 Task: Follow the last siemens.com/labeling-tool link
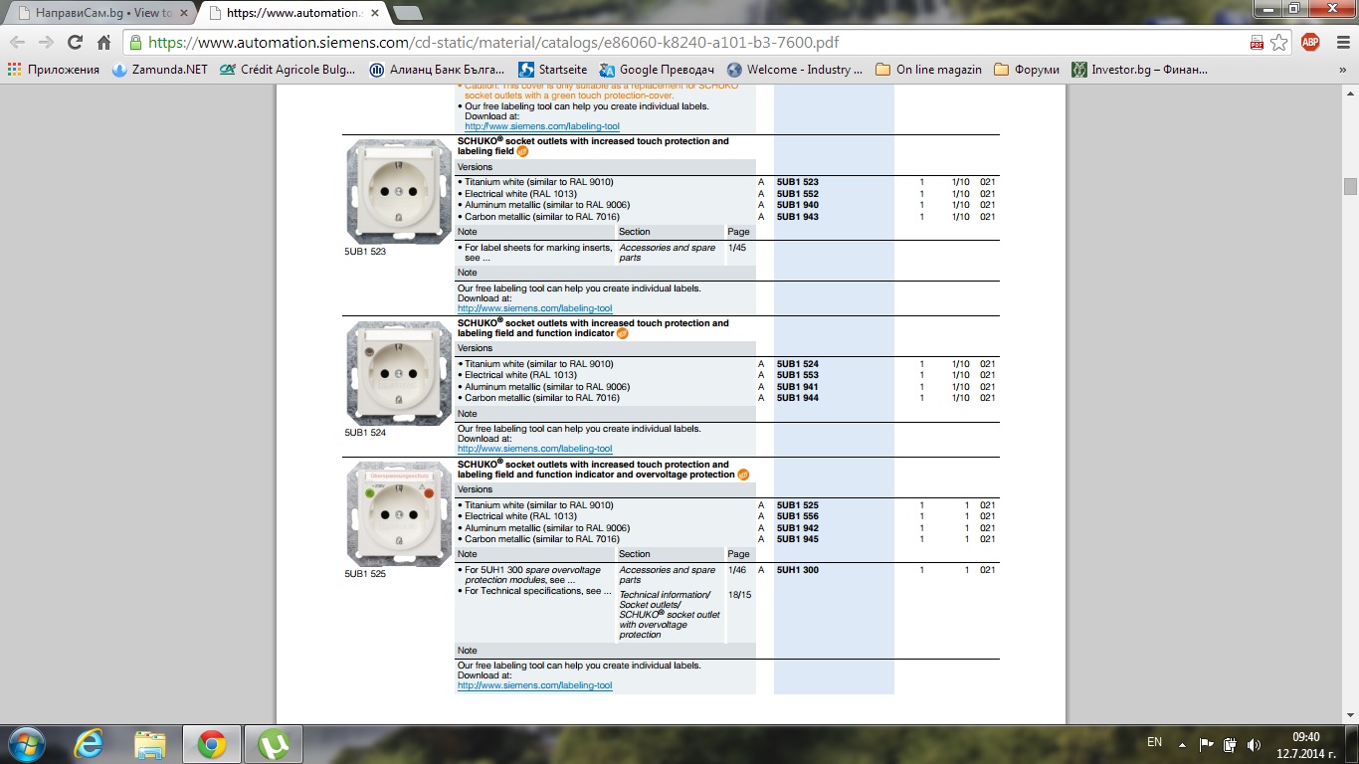coord(534,685)
